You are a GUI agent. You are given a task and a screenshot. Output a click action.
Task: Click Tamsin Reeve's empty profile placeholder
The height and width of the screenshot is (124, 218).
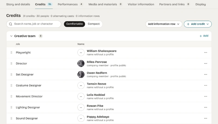(x=81, y=86)
